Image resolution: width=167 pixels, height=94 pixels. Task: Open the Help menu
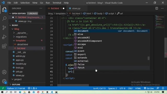tap(66, 3)
